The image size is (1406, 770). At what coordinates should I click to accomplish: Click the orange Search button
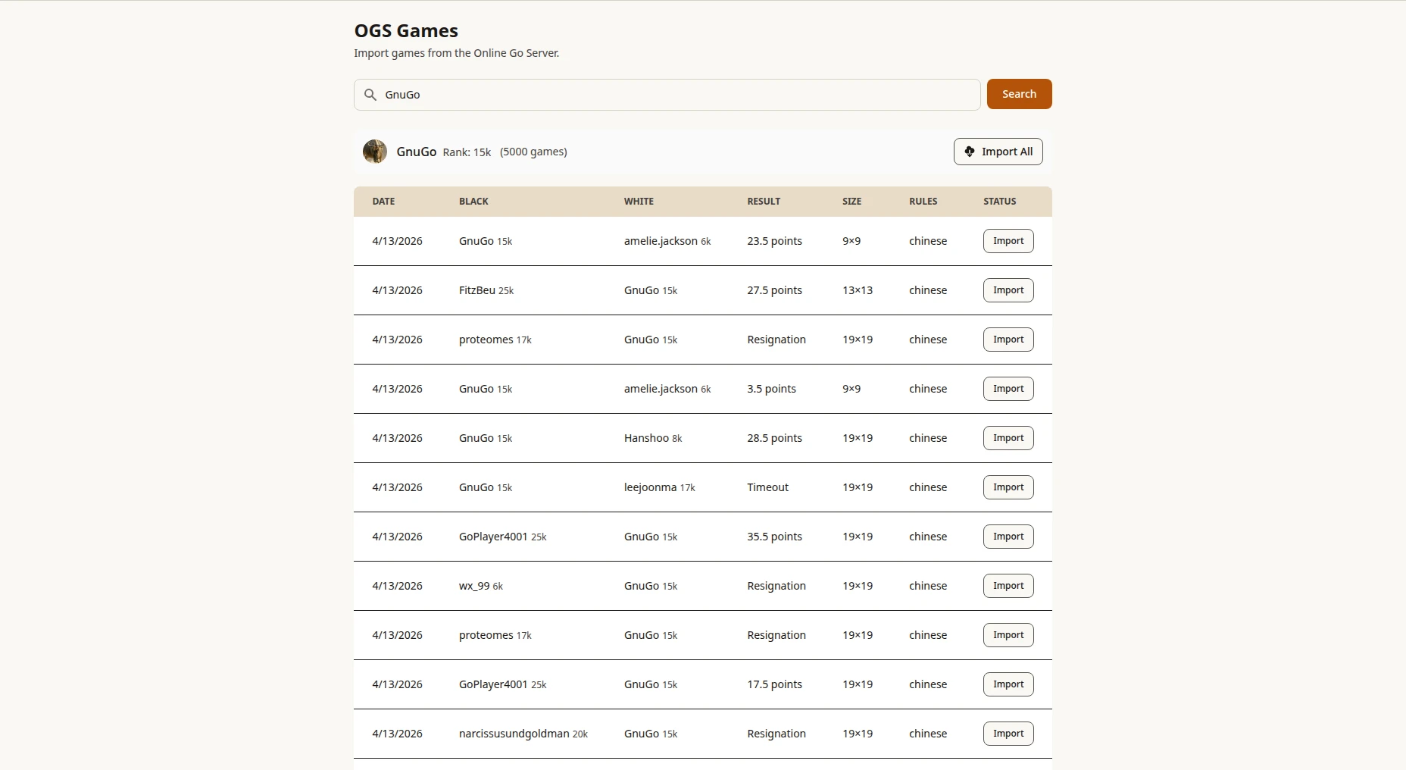click(x=1019, y=94)
